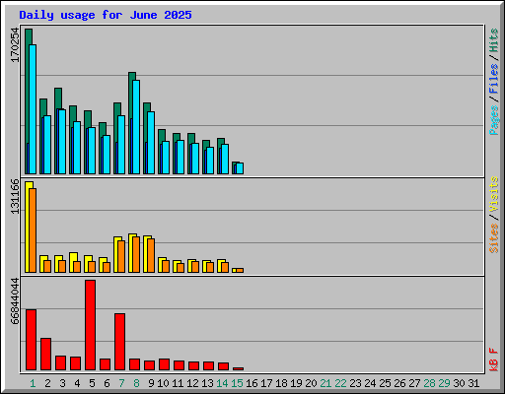Click day label 3 on the axis
The height and width of the screenshot is (394, 505).
62,383
